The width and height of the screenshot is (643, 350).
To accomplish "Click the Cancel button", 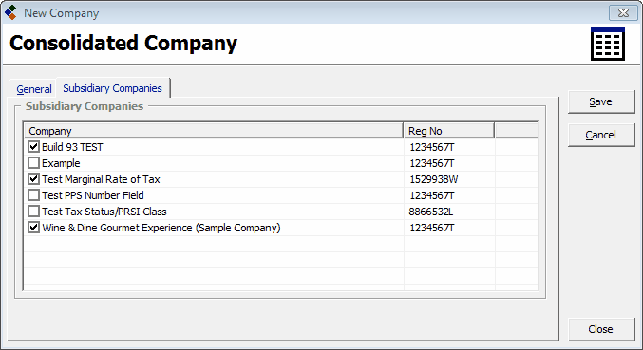I will (601, 135).
